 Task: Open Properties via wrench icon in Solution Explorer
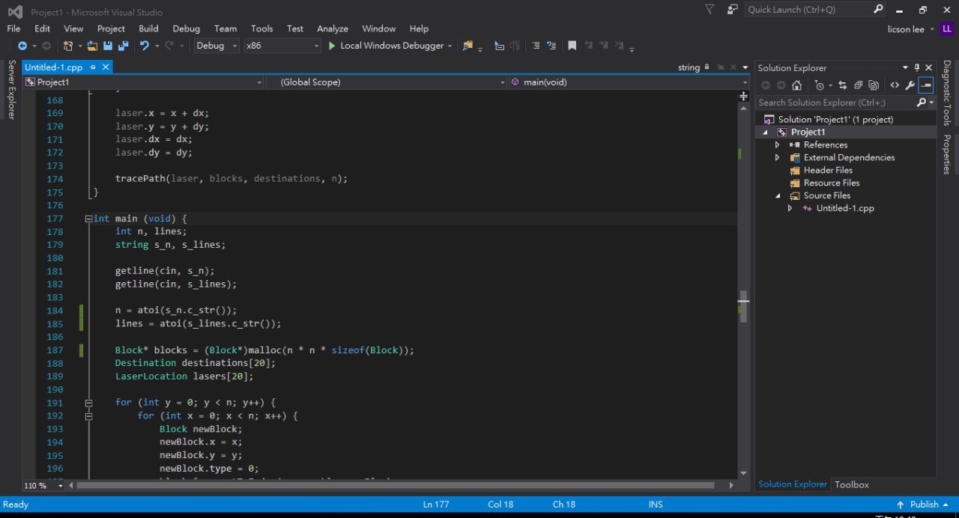(x=910, y=85)
